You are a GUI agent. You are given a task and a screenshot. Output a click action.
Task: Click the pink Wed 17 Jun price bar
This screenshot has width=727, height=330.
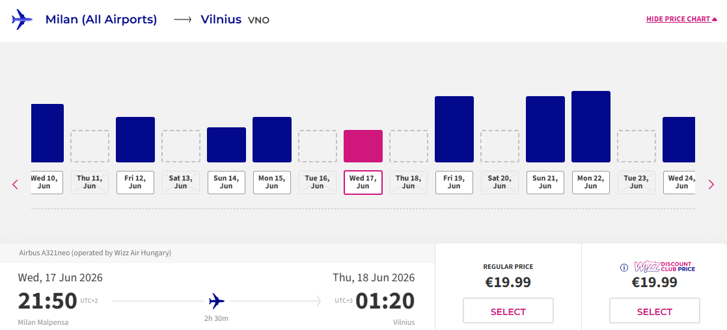point(363,146)
